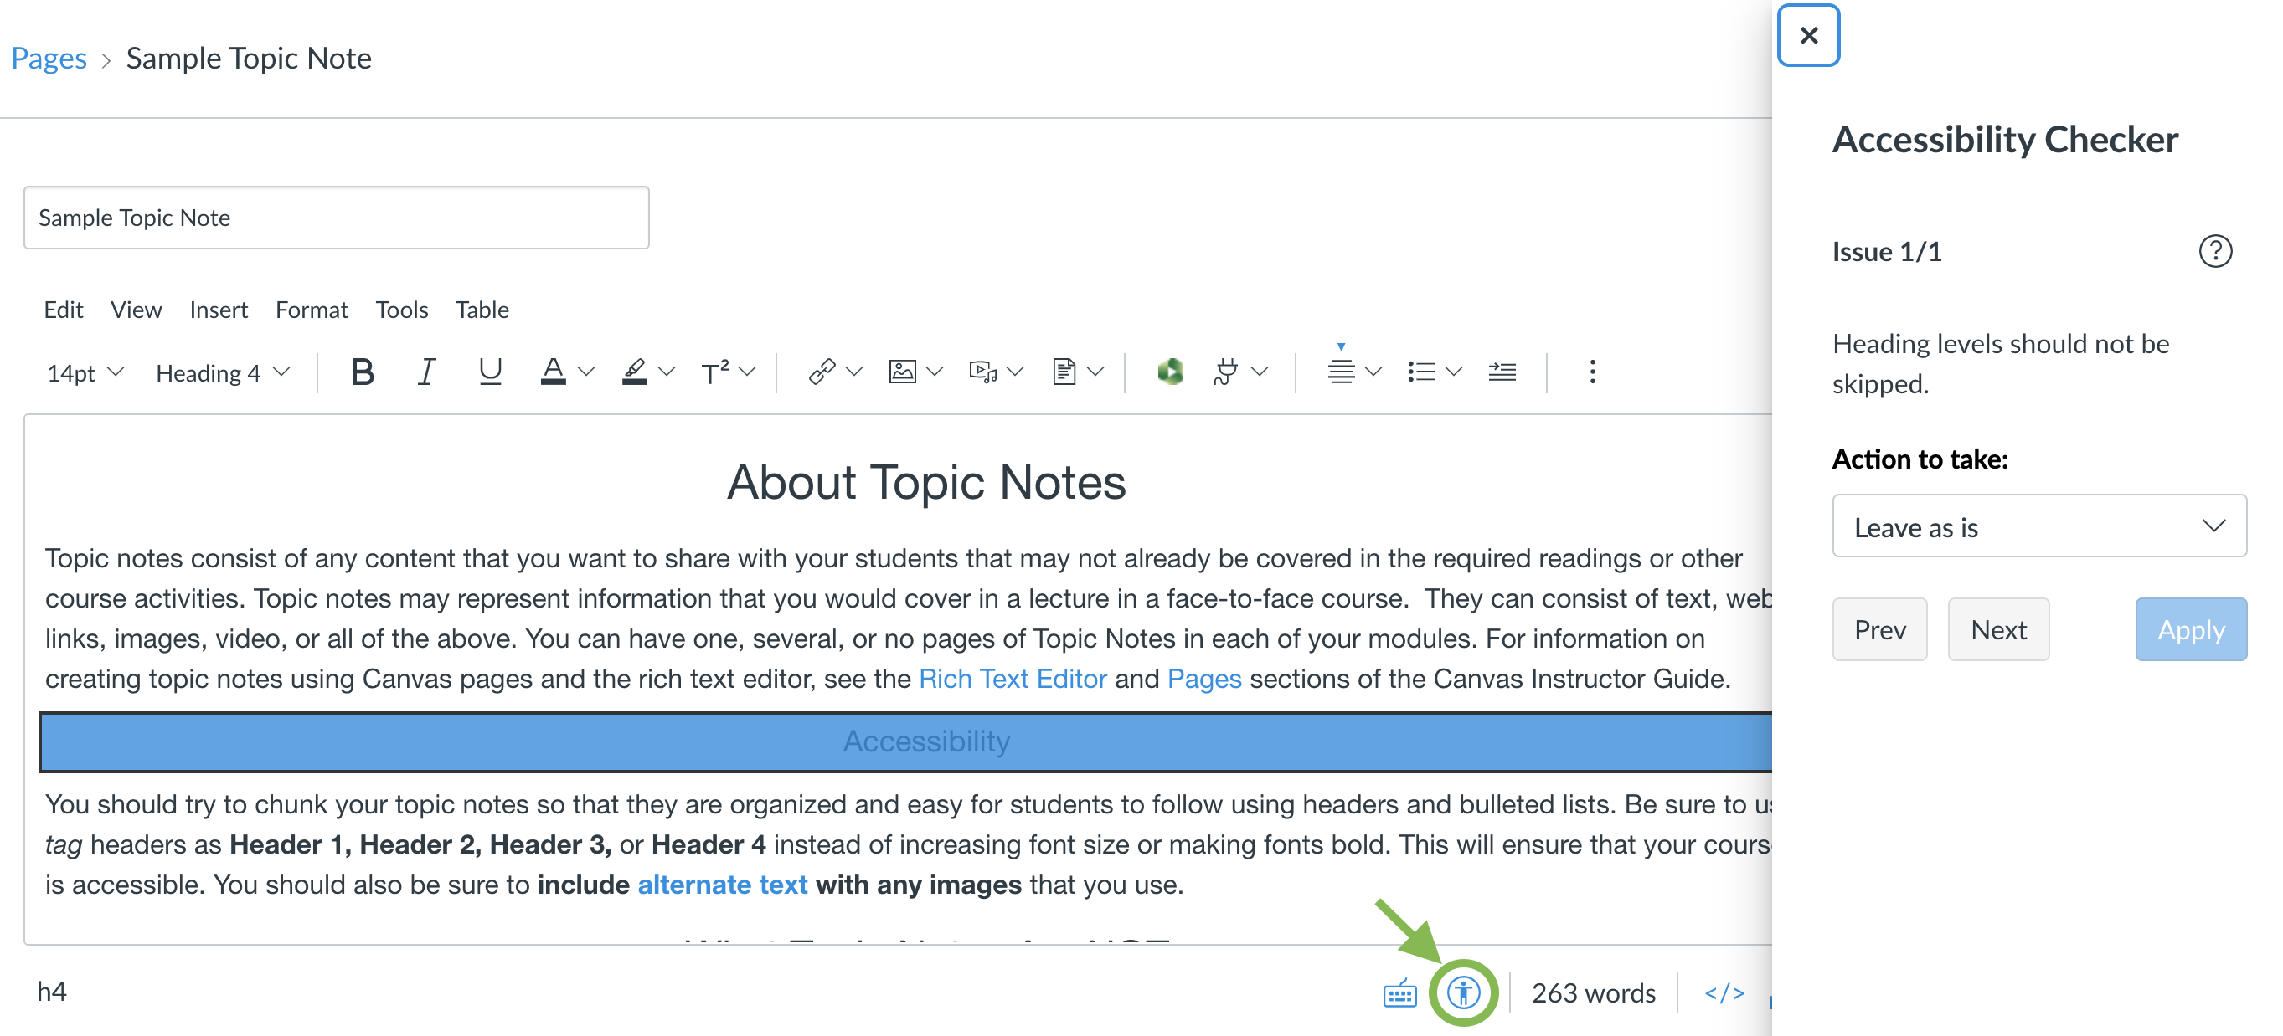
Task: Click the background highlight color icon
Action: (635, 372)
